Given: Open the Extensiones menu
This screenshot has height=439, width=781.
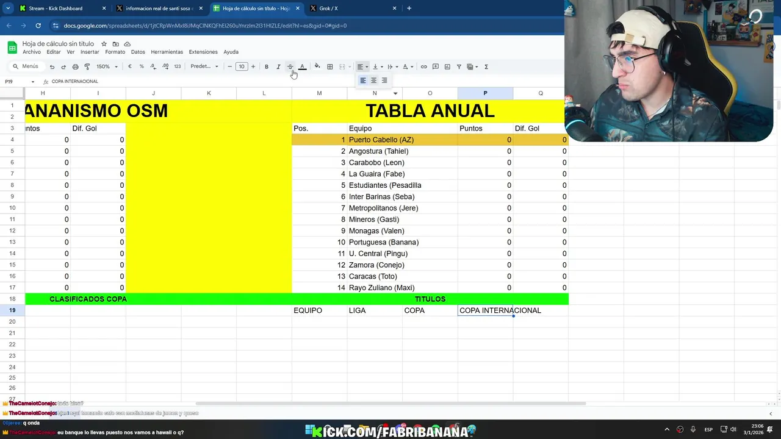Looking at the screenshot, I should click(x=203, y=52).
